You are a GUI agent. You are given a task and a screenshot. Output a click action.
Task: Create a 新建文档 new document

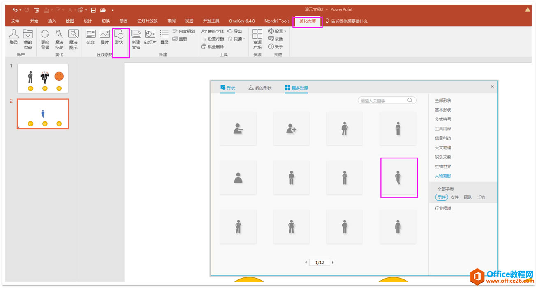[136, 39]
